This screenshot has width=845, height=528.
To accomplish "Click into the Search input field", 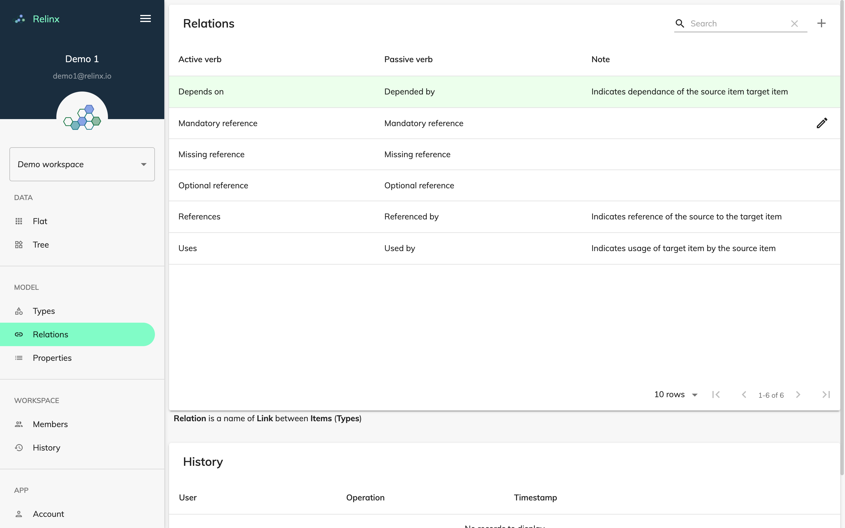I will point(738,23).
